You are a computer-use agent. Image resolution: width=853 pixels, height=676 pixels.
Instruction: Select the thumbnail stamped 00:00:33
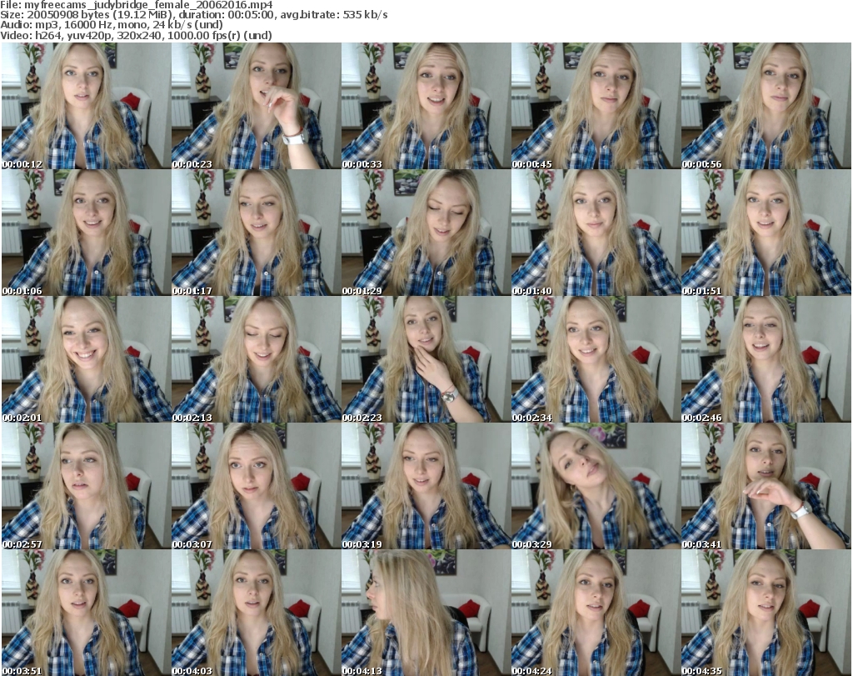[426, 106]
